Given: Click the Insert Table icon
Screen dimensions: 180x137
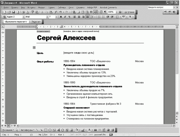Looking at the screenshot, I should pos(83,12).
